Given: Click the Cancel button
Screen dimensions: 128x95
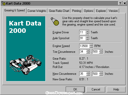Looking at the screenshot, I should pos(96,89).
